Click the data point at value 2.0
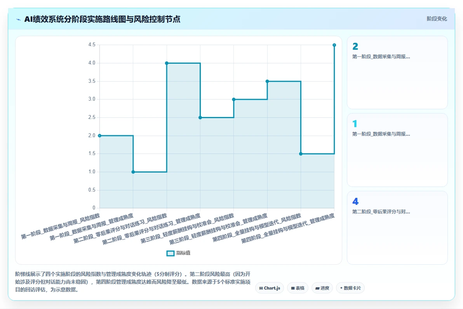 pos(100,136)
